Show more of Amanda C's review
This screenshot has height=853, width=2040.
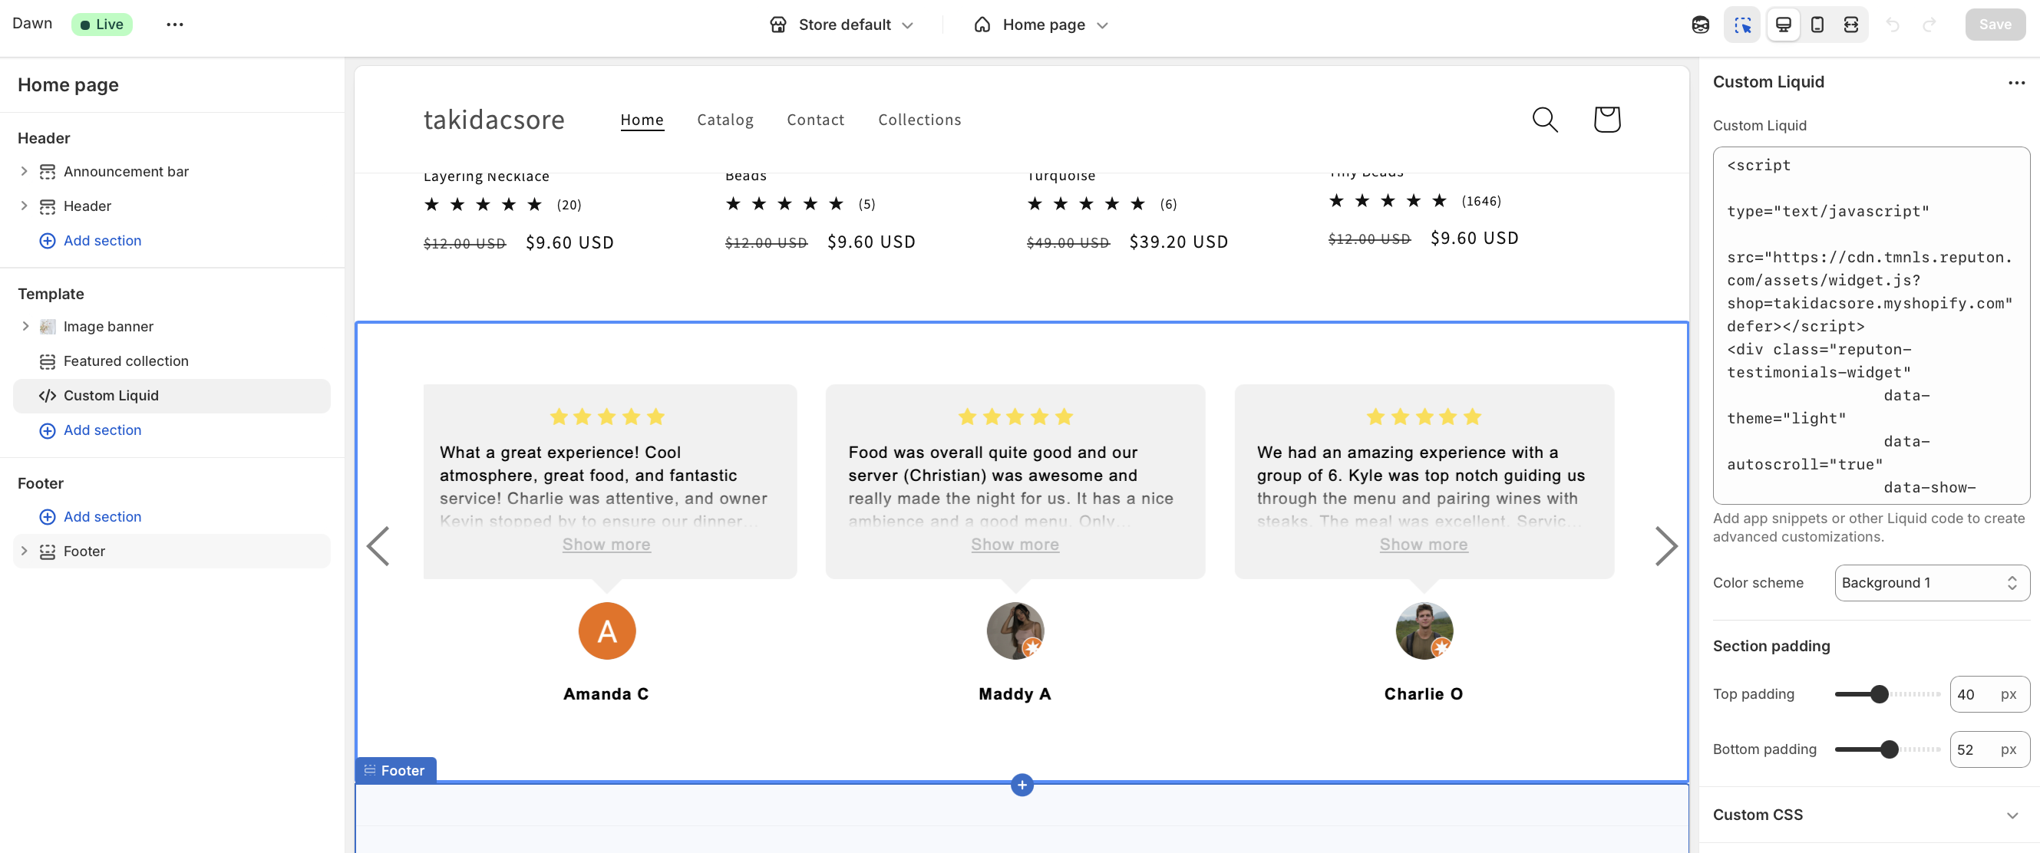[606, 545]
